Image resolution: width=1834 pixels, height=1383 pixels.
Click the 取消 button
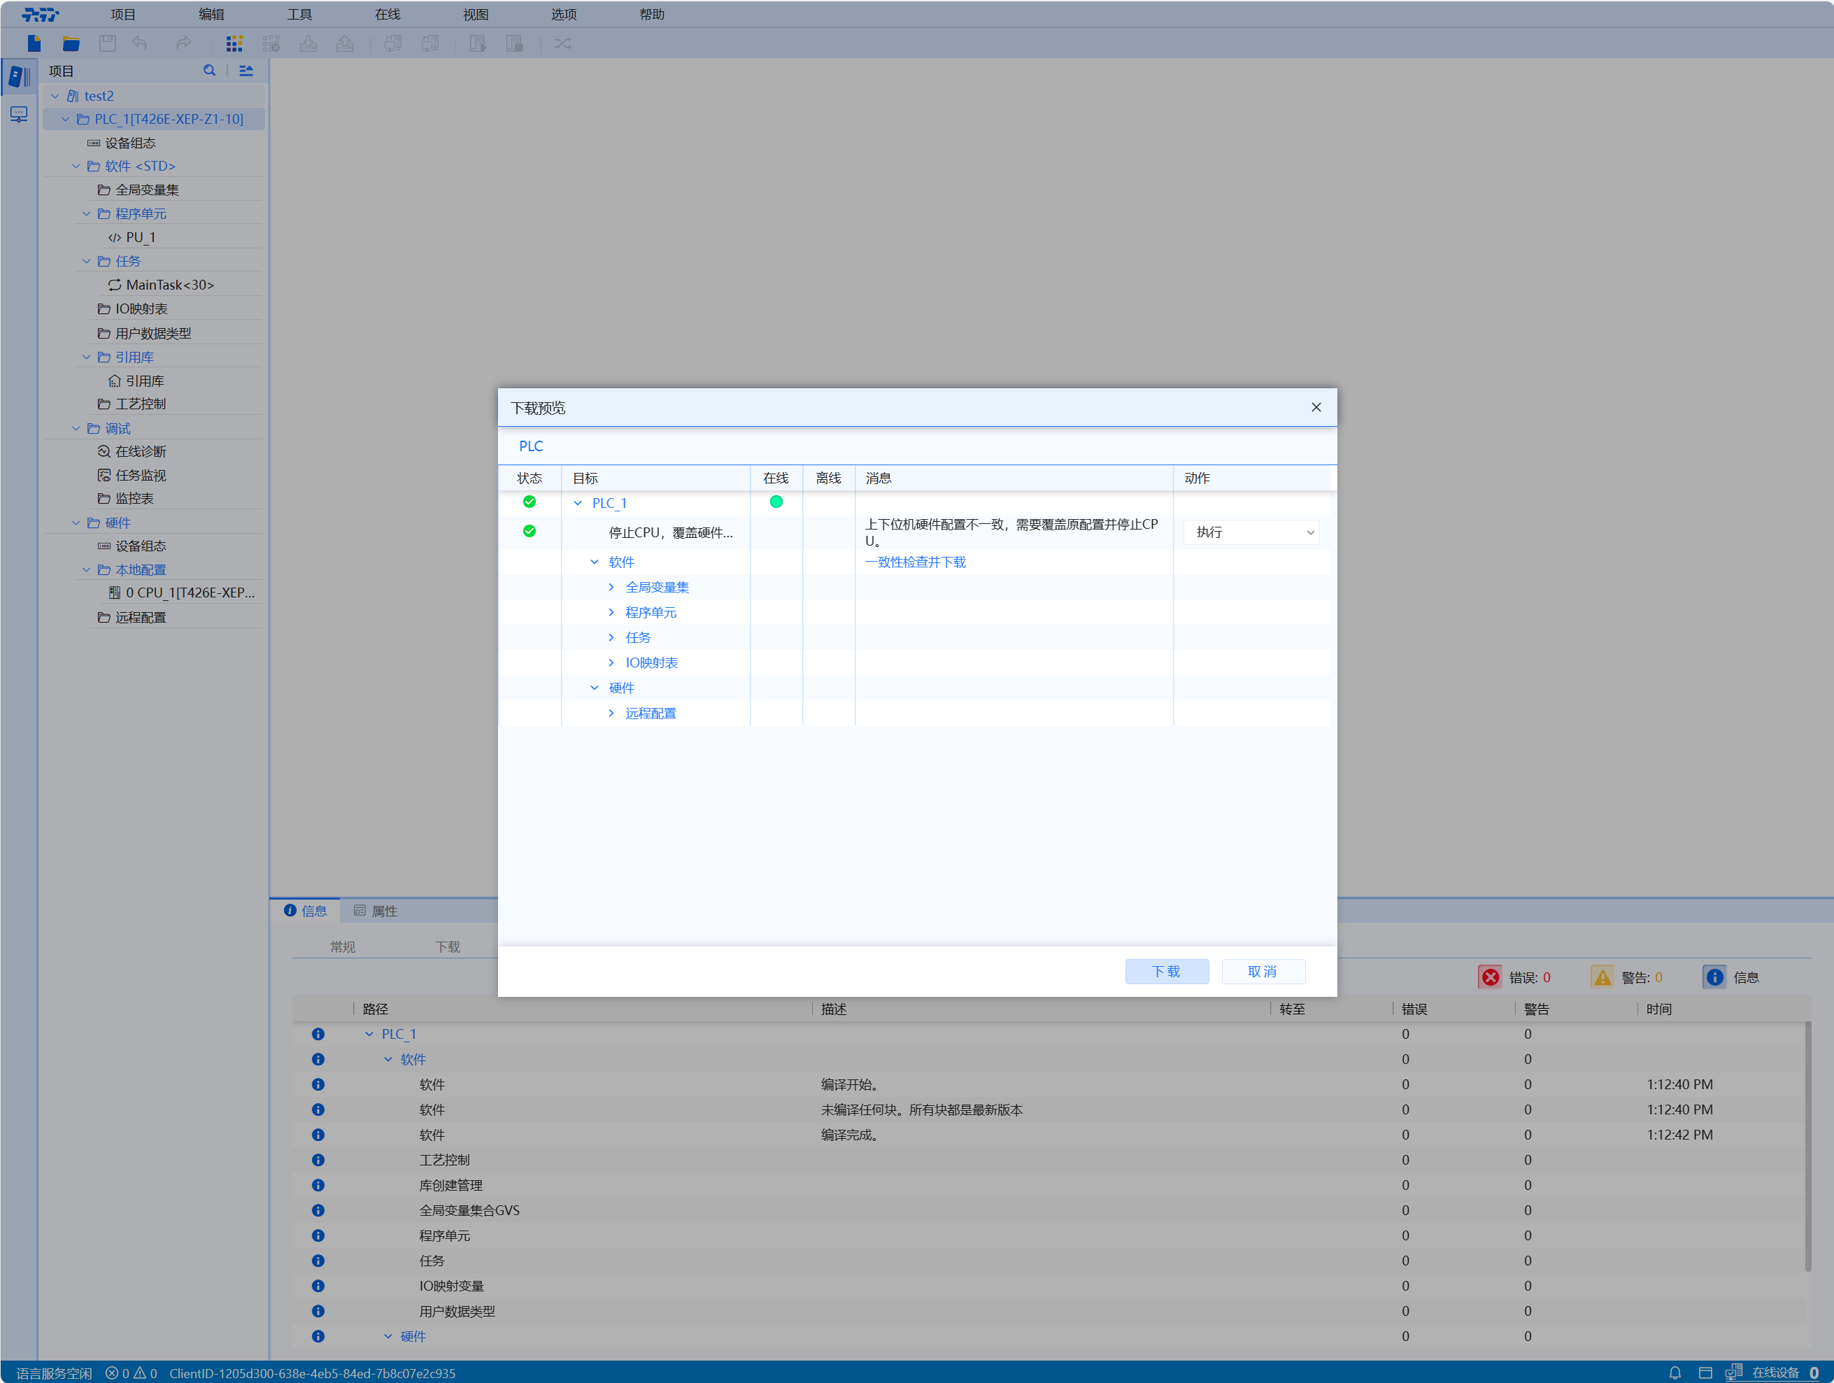pyautogui.click(x=1262, y=971)
